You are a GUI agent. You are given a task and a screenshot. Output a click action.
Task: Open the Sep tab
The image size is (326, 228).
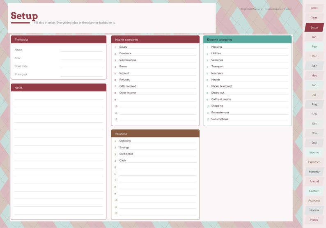click(314, 114)
